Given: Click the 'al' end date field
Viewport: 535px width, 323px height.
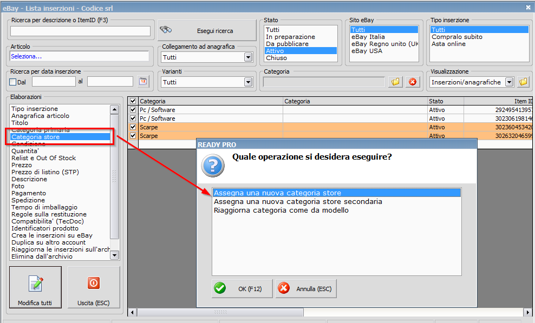Looking at the screenshot, I should coord(110,82).
